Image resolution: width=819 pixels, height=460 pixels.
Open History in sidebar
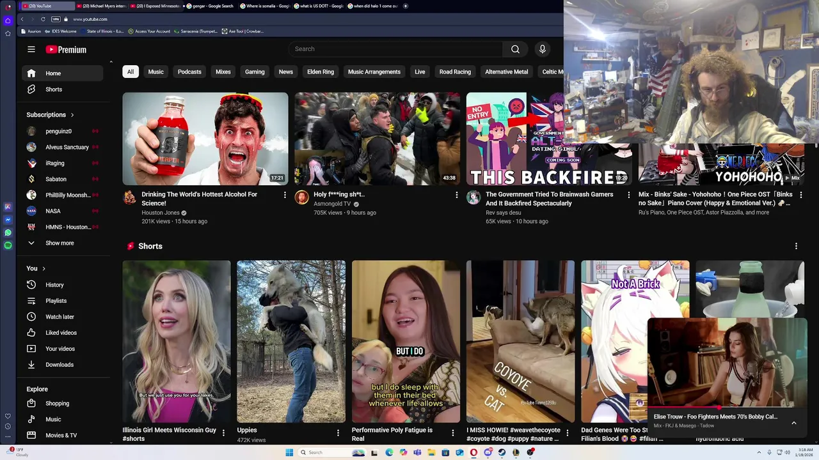[x=63, y=285]
